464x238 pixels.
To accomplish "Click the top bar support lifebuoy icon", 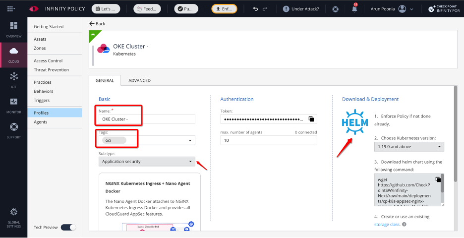I will [x=335, y=9].
